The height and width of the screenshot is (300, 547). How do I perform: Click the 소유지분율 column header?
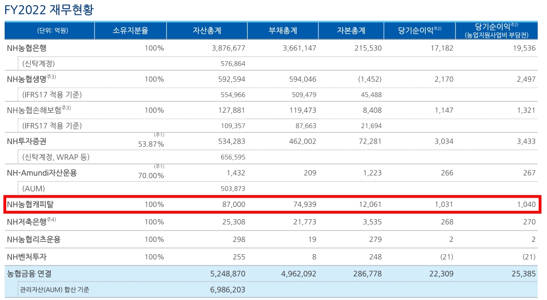pyautogui.click(x=130, y=30)
